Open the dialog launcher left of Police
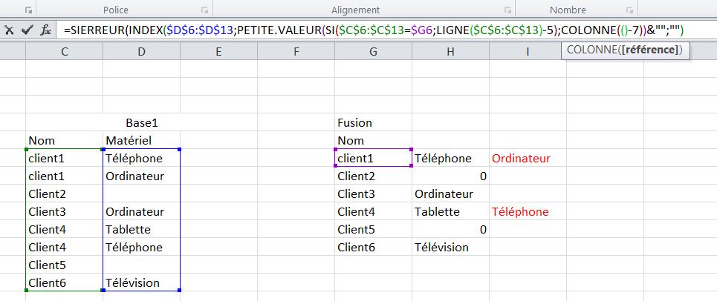Viewport: 717px width, 301px height. [28, 11]
